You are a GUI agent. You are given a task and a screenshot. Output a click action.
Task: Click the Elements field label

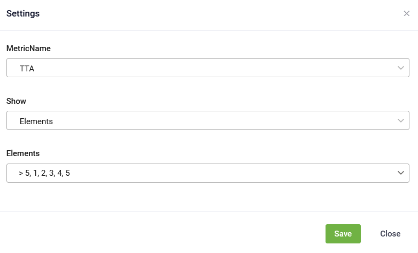(23, 153)
